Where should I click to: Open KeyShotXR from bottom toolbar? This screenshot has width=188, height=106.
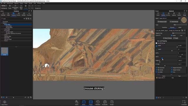pyautogui.click(x=105, y=103)
